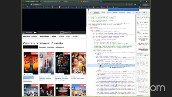172x97 pixels.
Task: Open the Моя дочь poster thumbnail
Action: [x=79, y=63]
